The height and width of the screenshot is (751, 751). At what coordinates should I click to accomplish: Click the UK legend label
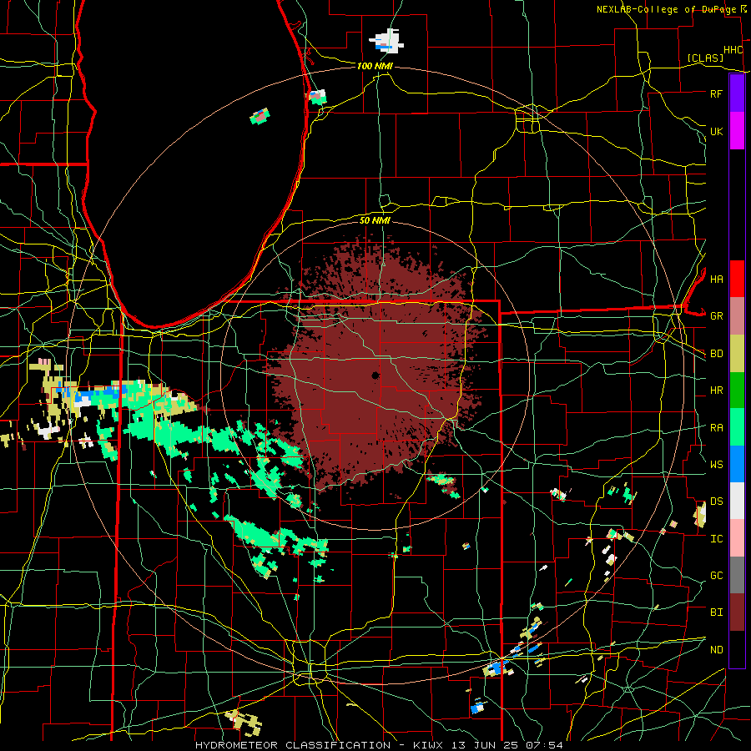tap(716, 131)
